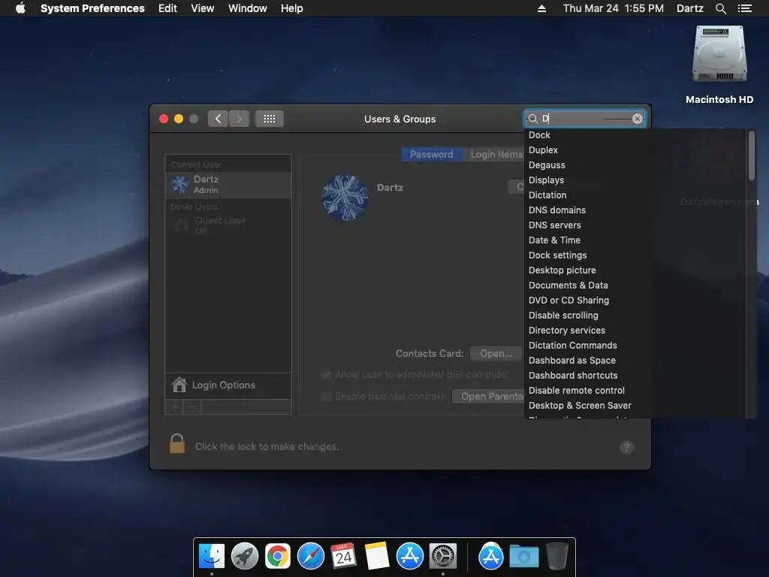769x577 pixels.
Task: Go forward with the right arrow button
Action: [x=239, y=119]
